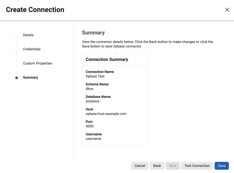Click the port value 4000

click(x=90, y=126)
